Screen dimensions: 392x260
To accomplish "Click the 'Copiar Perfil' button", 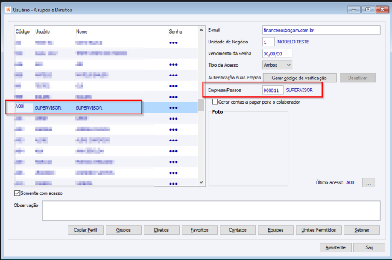I will click(x=86, y=230).
